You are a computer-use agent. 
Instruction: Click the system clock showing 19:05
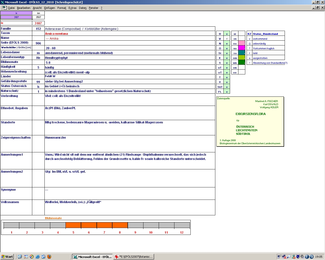[319, 257]
